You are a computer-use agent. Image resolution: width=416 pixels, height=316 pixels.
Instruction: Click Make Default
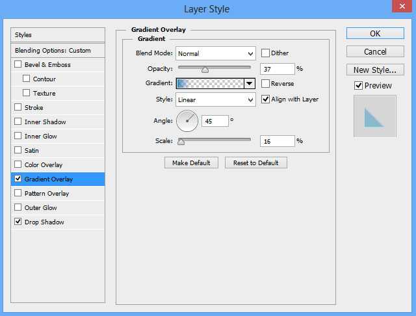pos(191,163)
